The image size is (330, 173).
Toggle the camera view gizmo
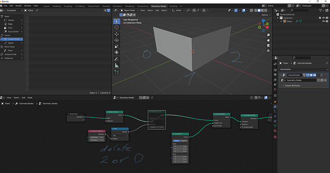coord(268,45)
